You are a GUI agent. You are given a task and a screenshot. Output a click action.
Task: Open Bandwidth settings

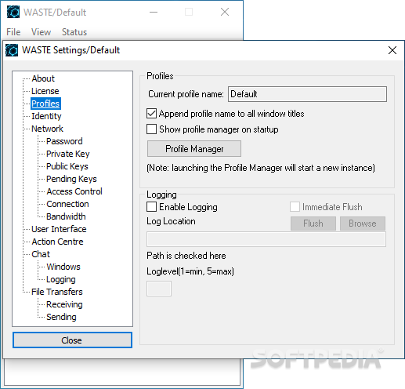coord(66,216)
